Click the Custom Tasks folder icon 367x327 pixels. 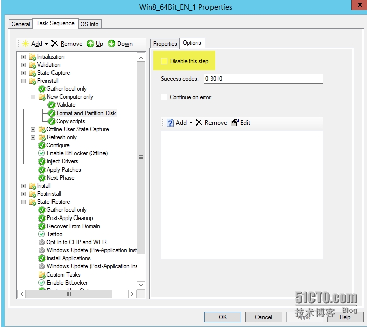click(42, 275)
